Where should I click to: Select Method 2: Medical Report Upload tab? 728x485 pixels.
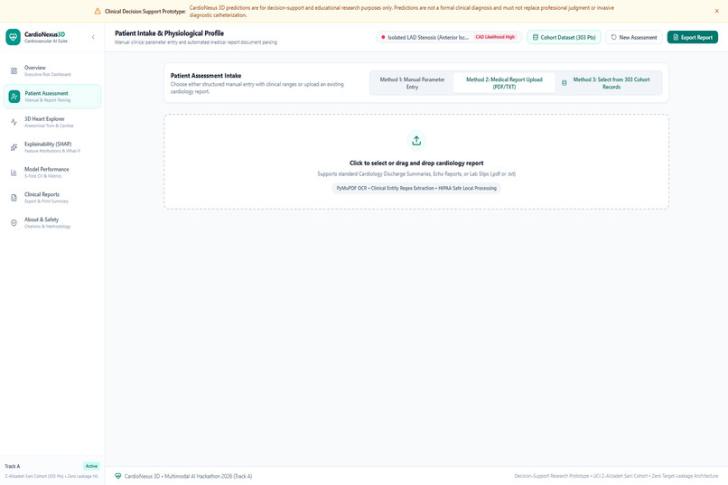tap(504, 83)
